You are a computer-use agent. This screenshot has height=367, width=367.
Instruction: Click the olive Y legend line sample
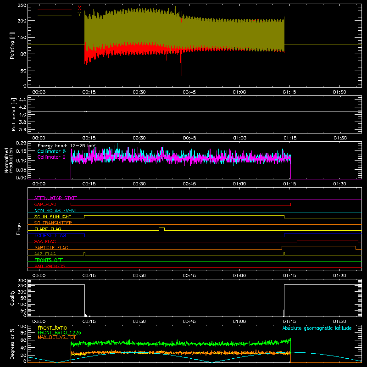55,16
